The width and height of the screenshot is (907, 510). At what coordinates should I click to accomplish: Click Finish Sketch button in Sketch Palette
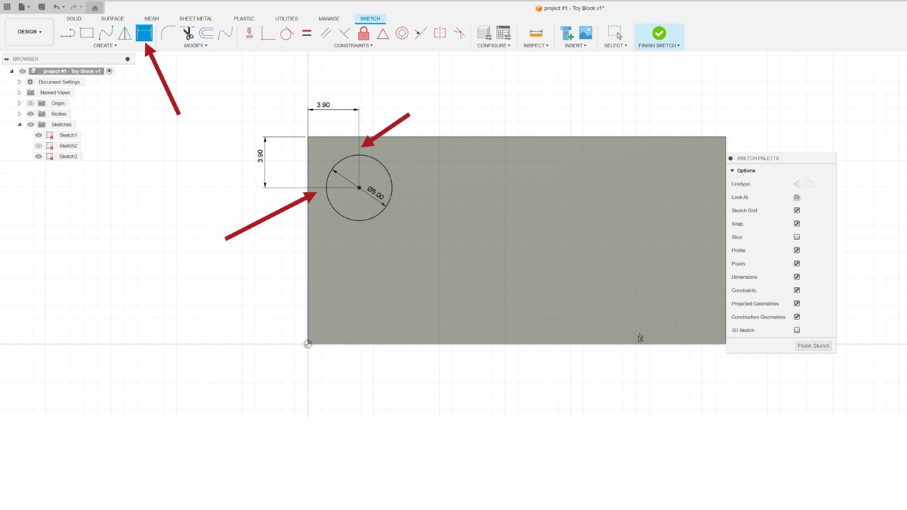[x=813, y=346]
